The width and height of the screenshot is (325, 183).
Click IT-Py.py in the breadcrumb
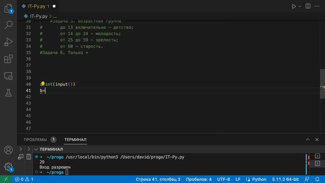tap(39, 16)
